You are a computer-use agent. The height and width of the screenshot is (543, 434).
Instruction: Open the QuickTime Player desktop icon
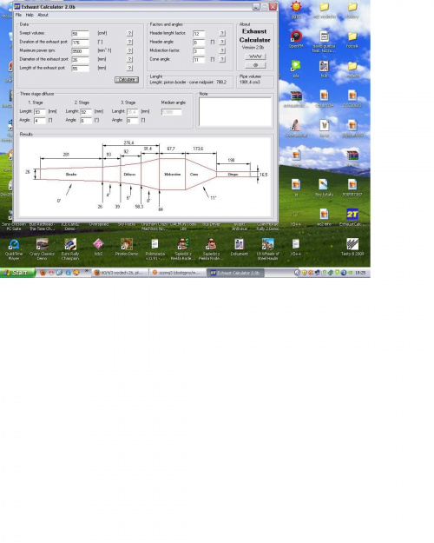click(14, 249)
